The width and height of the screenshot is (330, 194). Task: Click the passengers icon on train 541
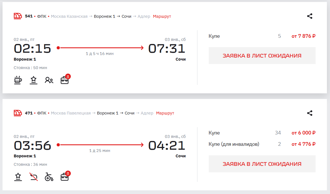49,80
